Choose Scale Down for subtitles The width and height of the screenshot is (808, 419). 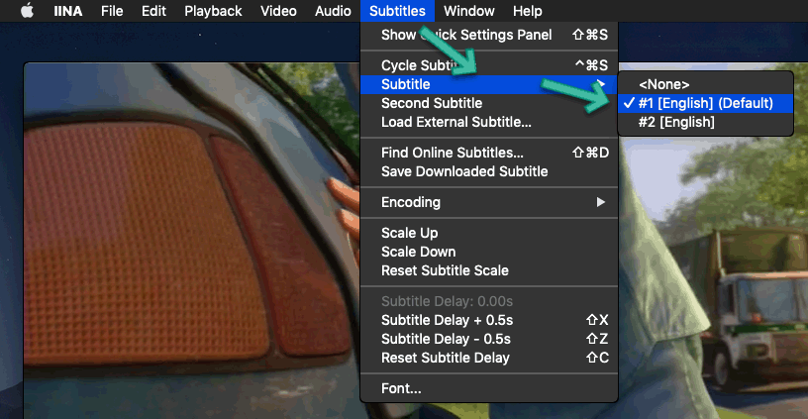coord(489,252)
